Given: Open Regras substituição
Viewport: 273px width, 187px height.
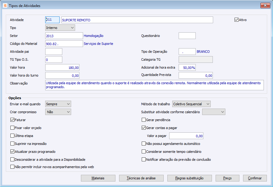Looking at the screenshot, I should pos(189,178).
